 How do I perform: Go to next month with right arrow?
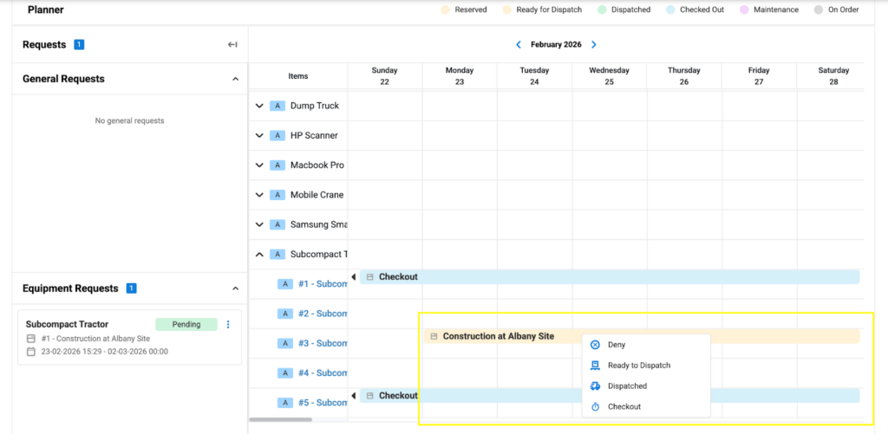tap(594, 45)
